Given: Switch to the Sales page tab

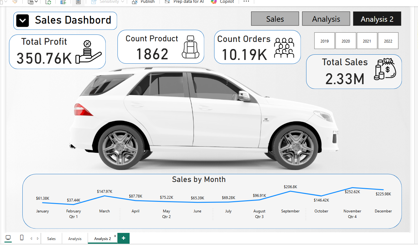Looking at the screenshot, I should coord(52,238).
